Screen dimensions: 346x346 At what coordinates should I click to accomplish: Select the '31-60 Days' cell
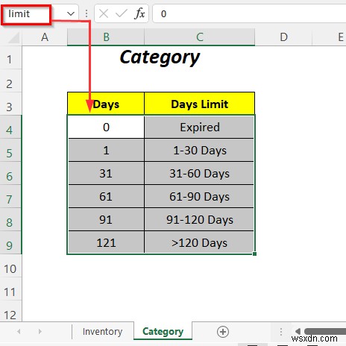pyautogui.click(x=200, y=173)
